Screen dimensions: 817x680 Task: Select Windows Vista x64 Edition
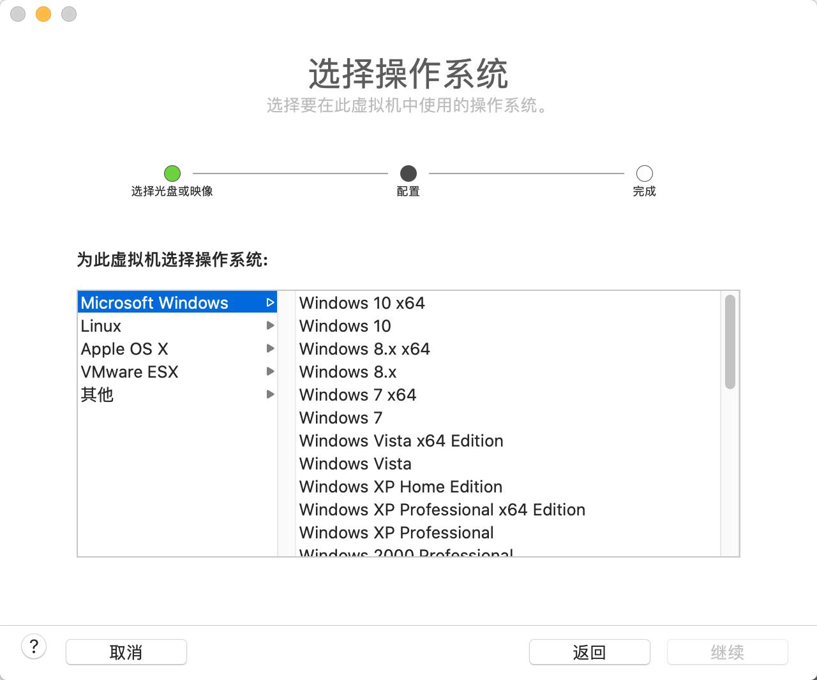click(x=401, y=440)
